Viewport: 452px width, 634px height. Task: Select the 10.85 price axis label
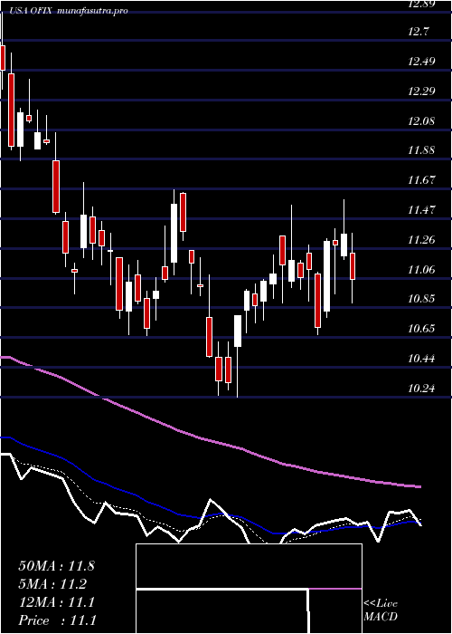pos(422,299)
